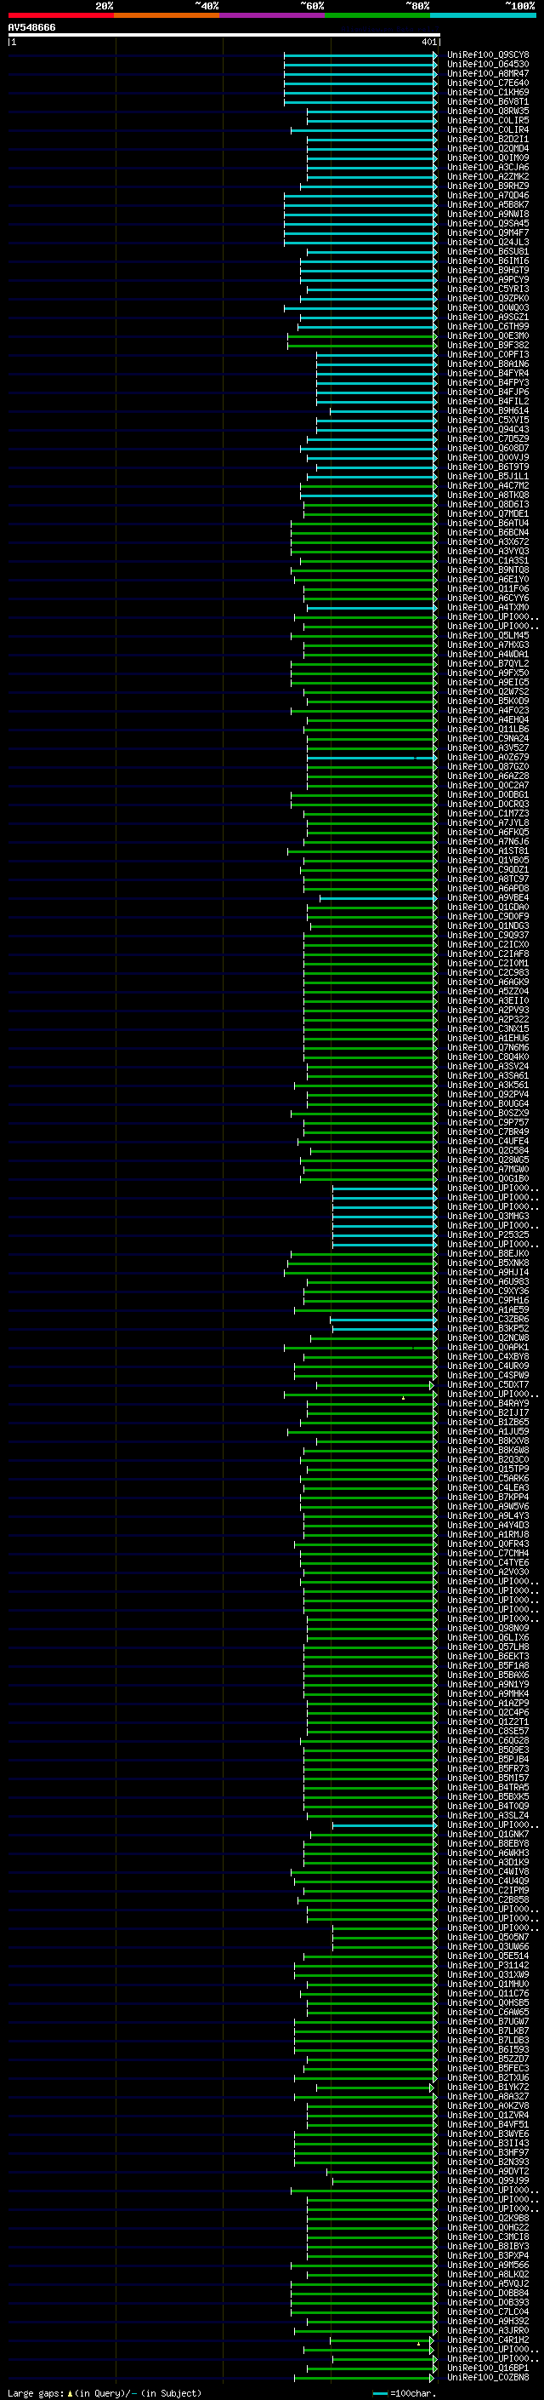Select hit UniRef100_A9W5V6
Image resolution: width=544 pixels, height=2400 pixels.
pyautogui.click(x=488, y=1505)
